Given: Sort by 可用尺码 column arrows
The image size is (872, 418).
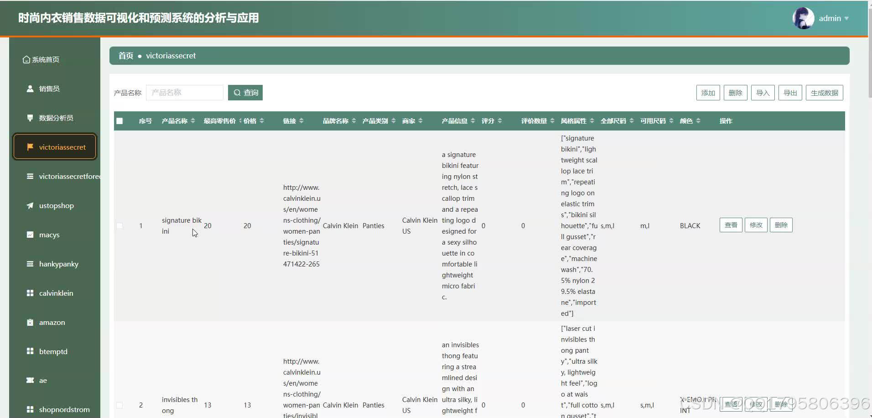Looking at the screenshot, I should click(671, 120).
